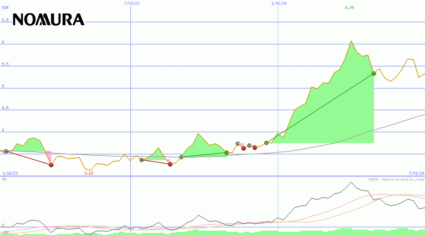
Task: Select the pink drawdown shading near 3.13
Action: (x=48, y=155)
